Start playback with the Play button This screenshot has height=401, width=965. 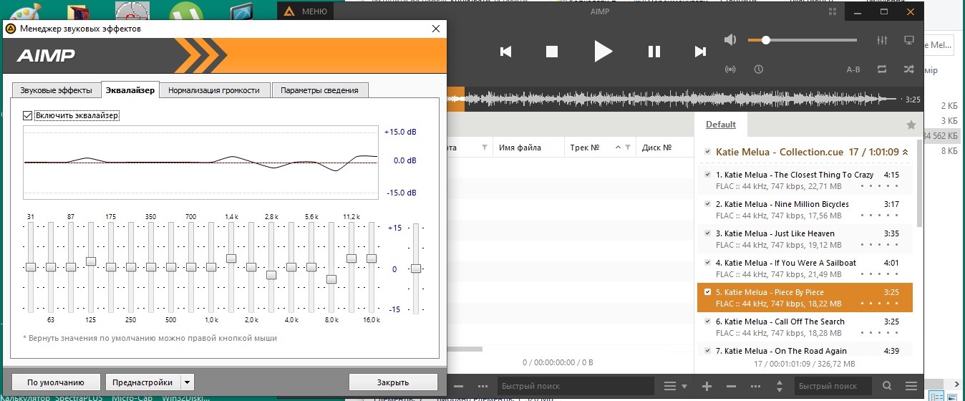(603, 51)
